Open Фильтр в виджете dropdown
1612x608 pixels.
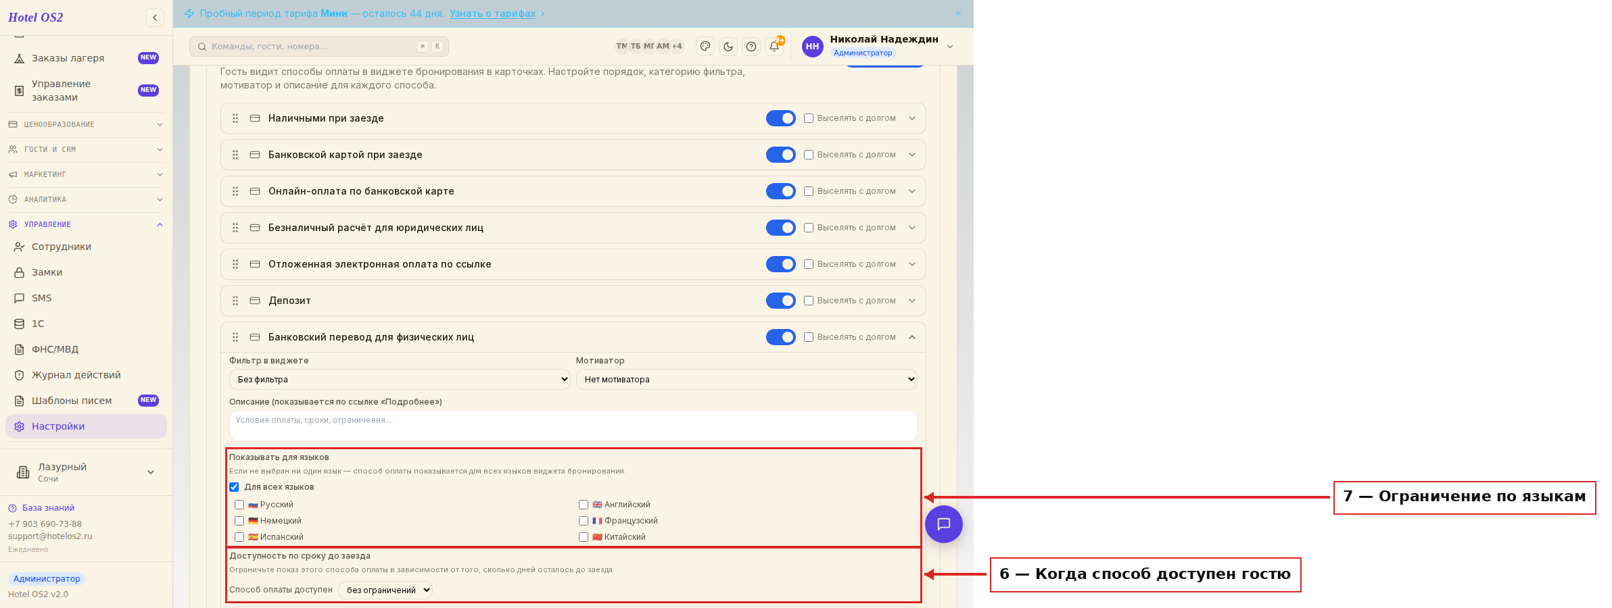400,380
